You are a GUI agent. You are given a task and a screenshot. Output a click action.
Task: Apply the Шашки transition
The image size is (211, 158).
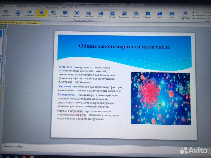(136, 15)
